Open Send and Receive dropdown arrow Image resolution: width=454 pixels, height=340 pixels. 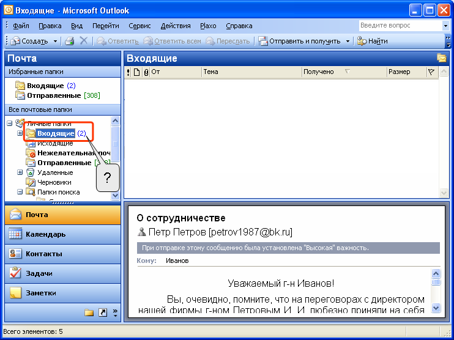pos(348,42)
